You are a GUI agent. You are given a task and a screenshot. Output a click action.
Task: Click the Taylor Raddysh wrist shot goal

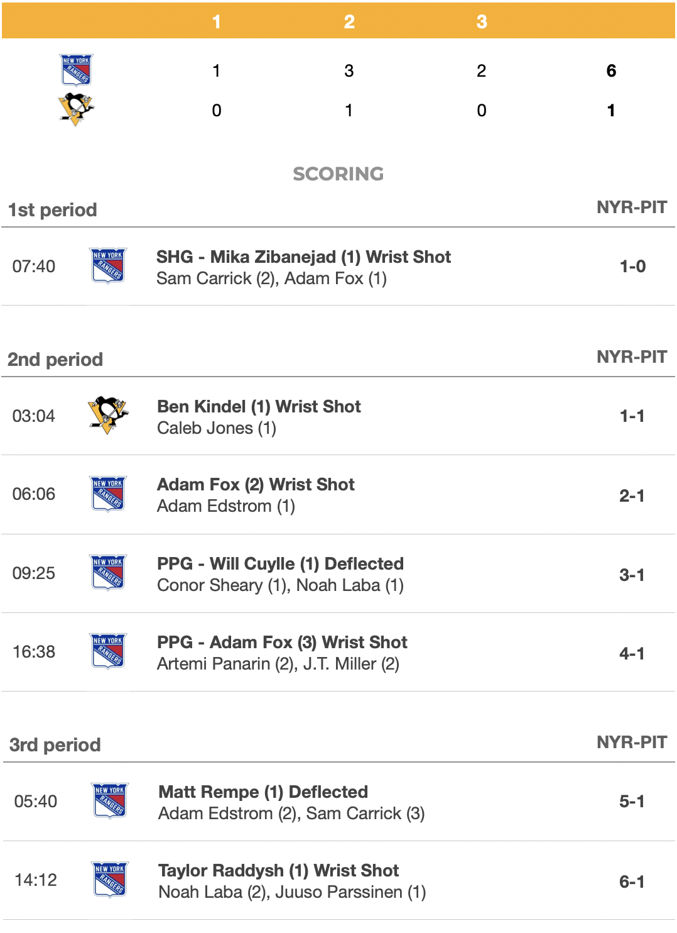coord(278,871)
